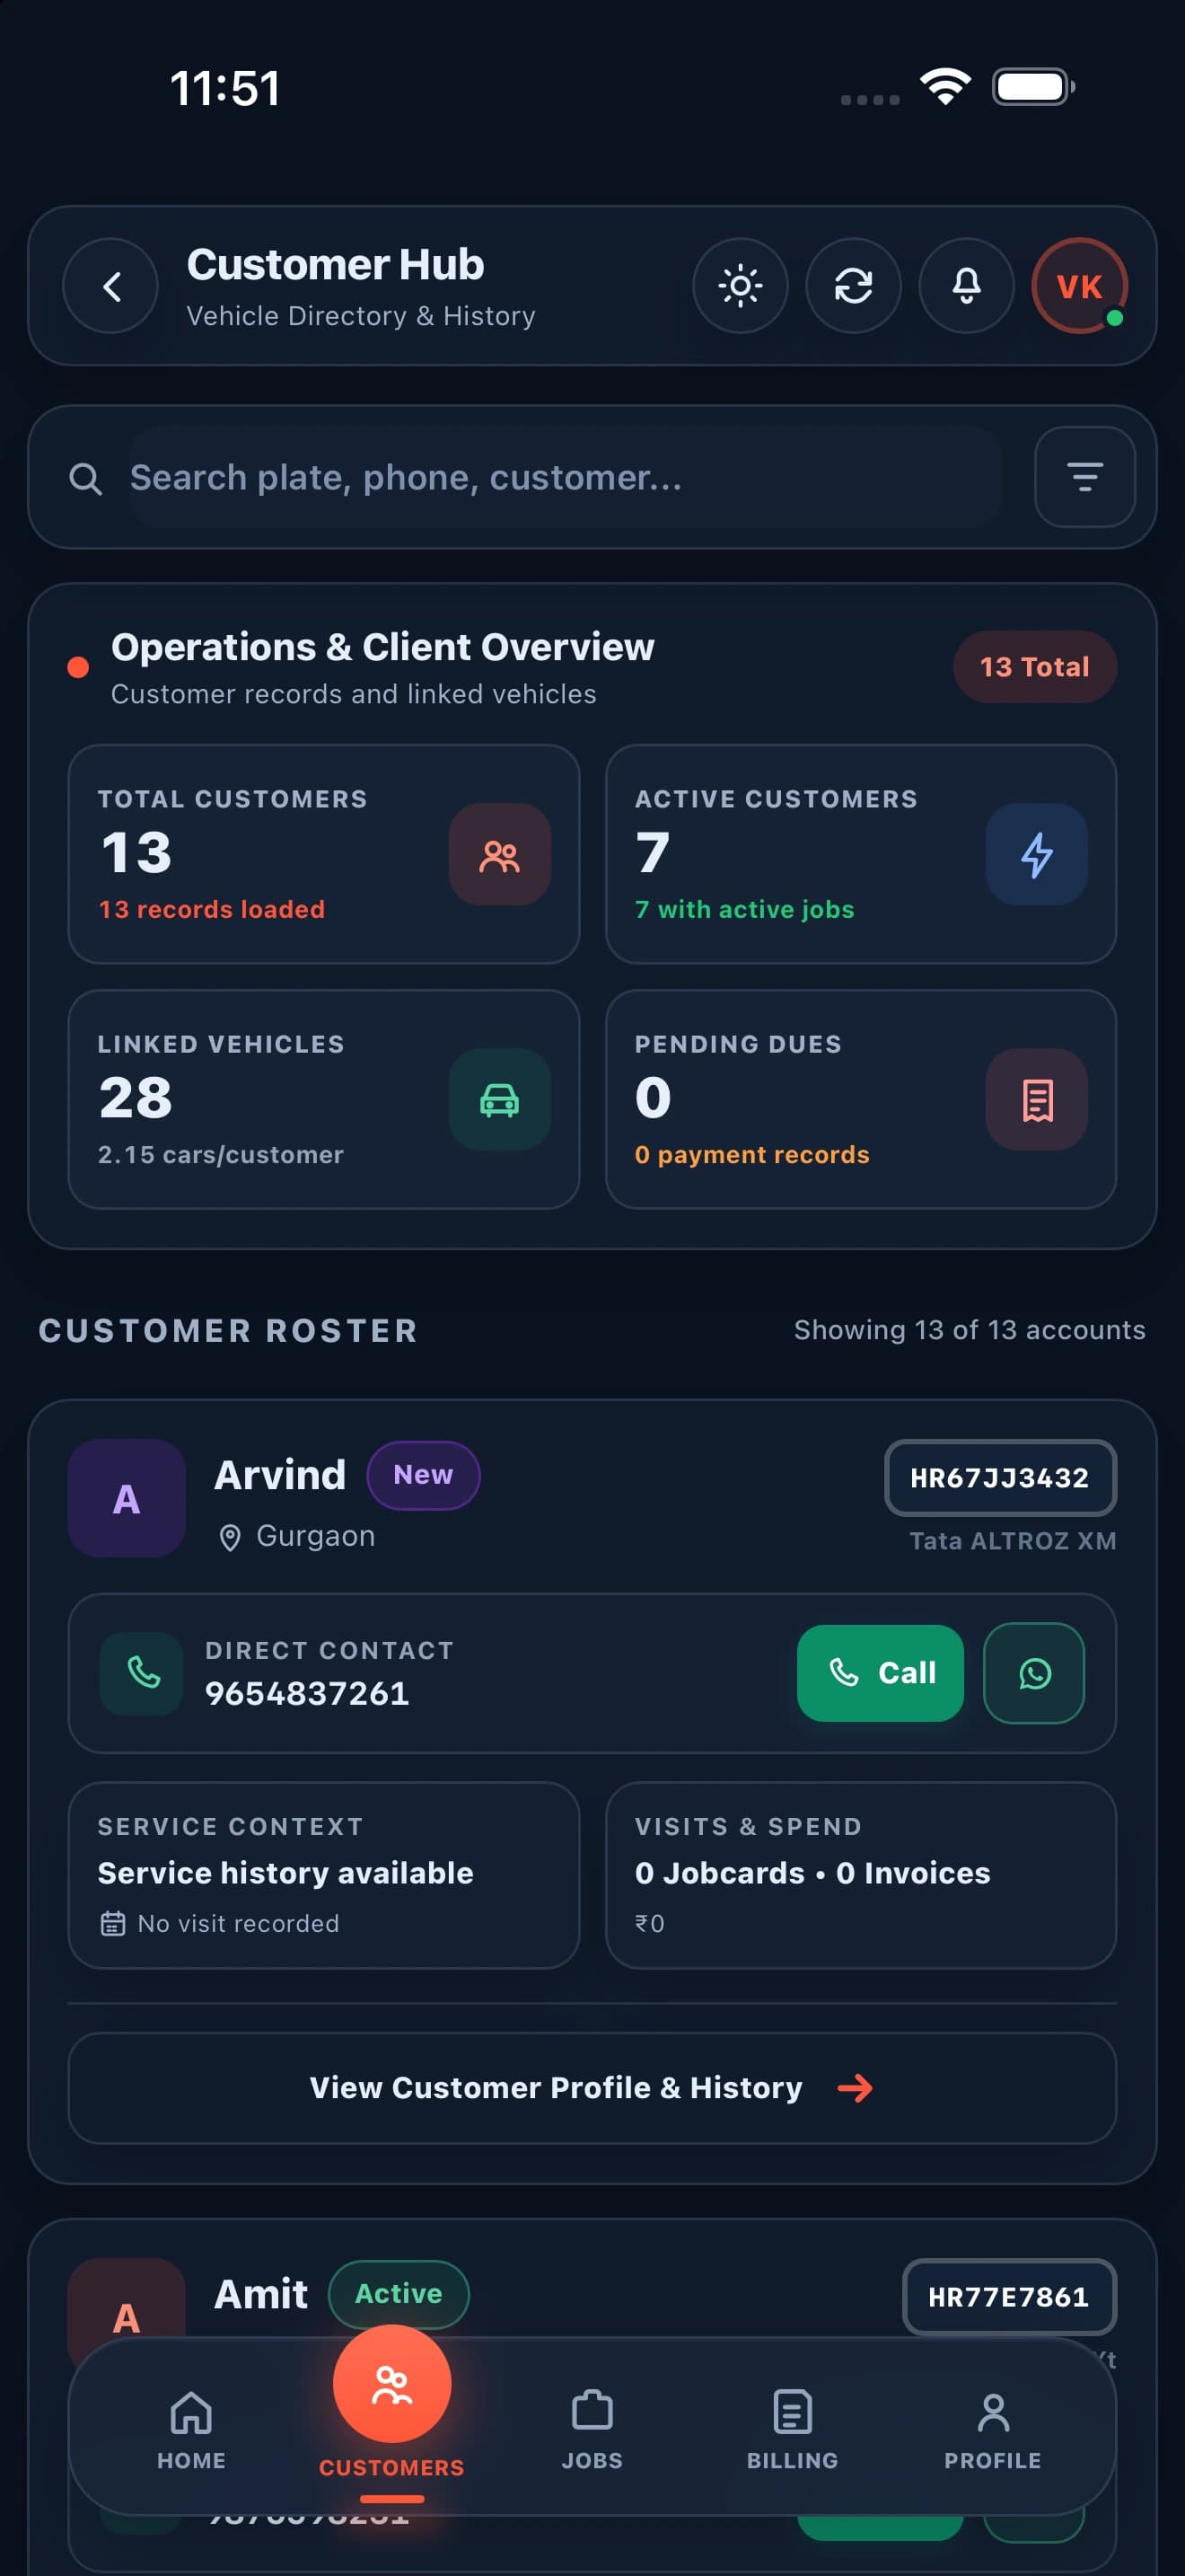Tap the Direct Contact phone icon
The width and height of the screenshot is (1185, 2576).
click(x=142, y=1673)
